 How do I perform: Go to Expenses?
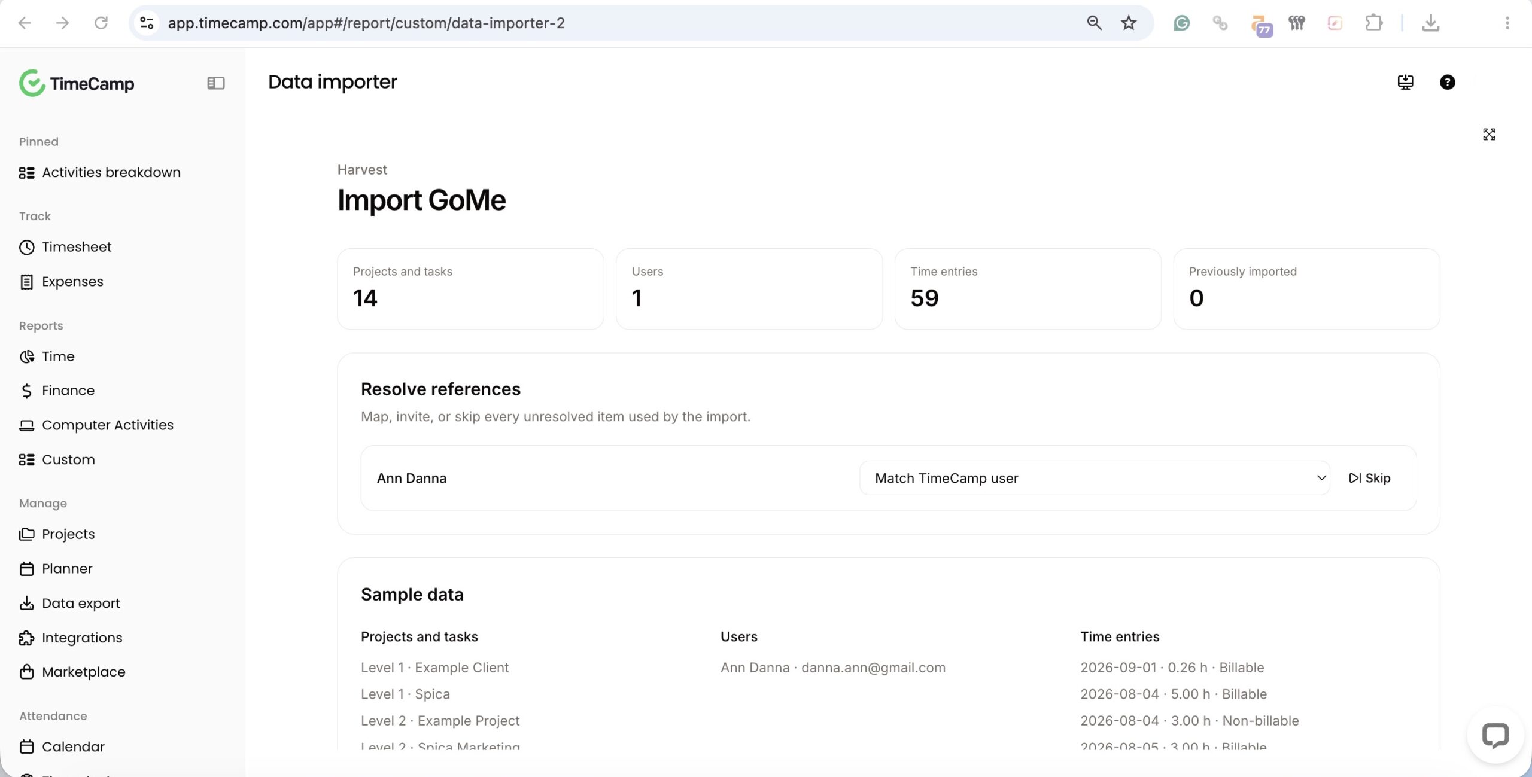click(72, 282)
